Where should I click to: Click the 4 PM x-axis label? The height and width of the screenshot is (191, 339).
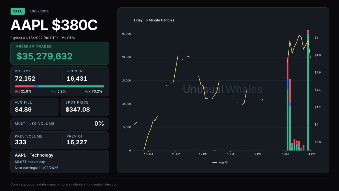pyautogui.click(x=312, y=154)
